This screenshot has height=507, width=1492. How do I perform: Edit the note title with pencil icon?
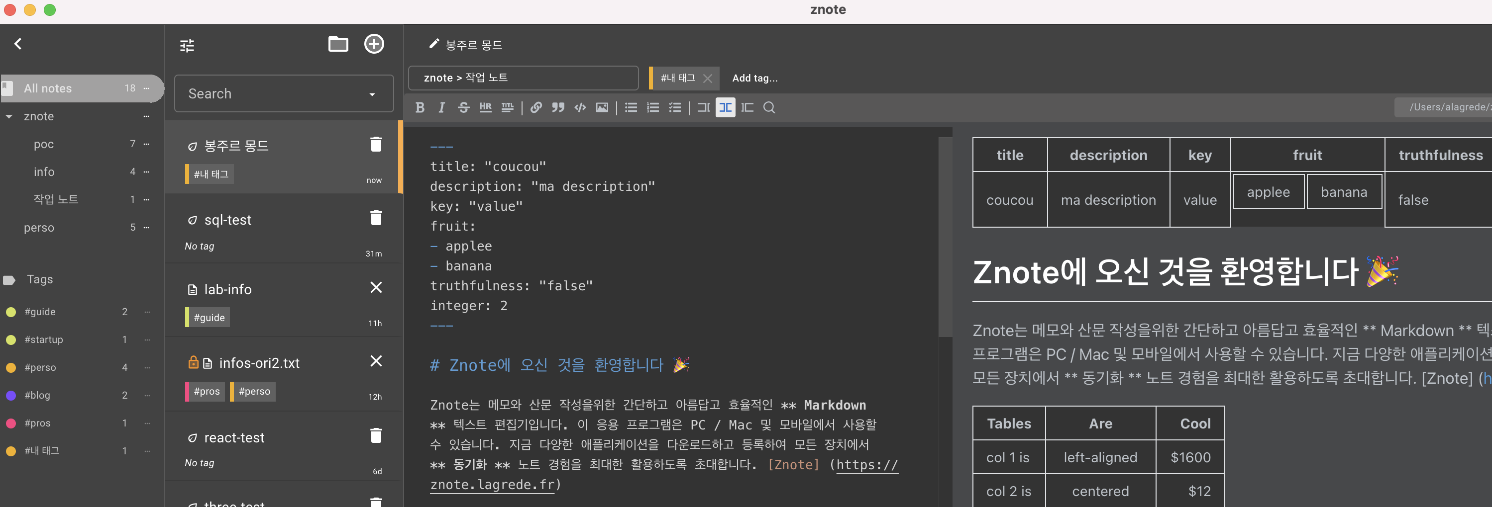click(x=434, y=44)
